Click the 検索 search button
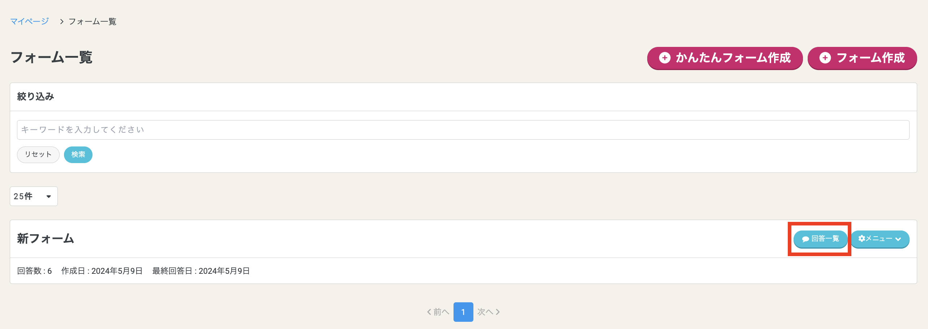Viewport: 928px width, 329px height. 78,154
